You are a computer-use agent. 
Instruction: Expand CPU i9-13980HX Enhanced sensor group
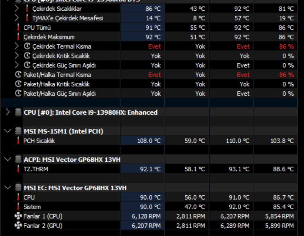tap(8, 112)
